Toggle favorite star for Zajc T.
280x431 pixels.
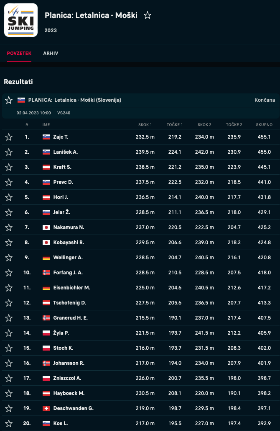click(9, 137)
